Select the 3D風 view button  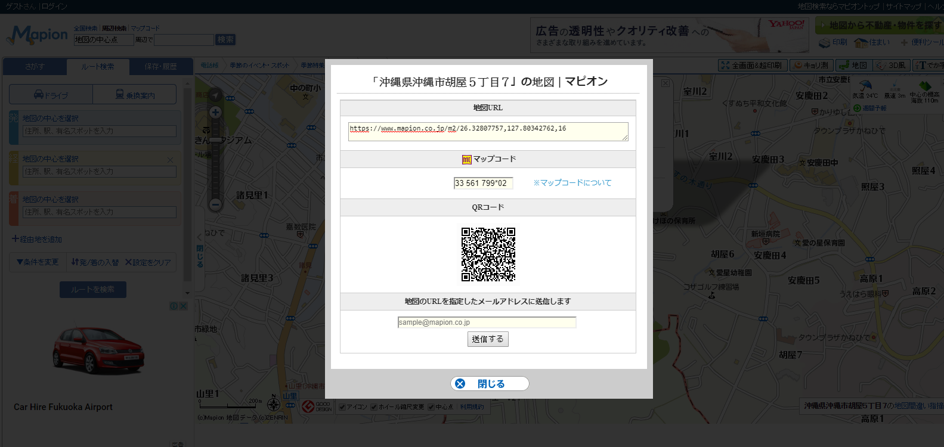892,65
